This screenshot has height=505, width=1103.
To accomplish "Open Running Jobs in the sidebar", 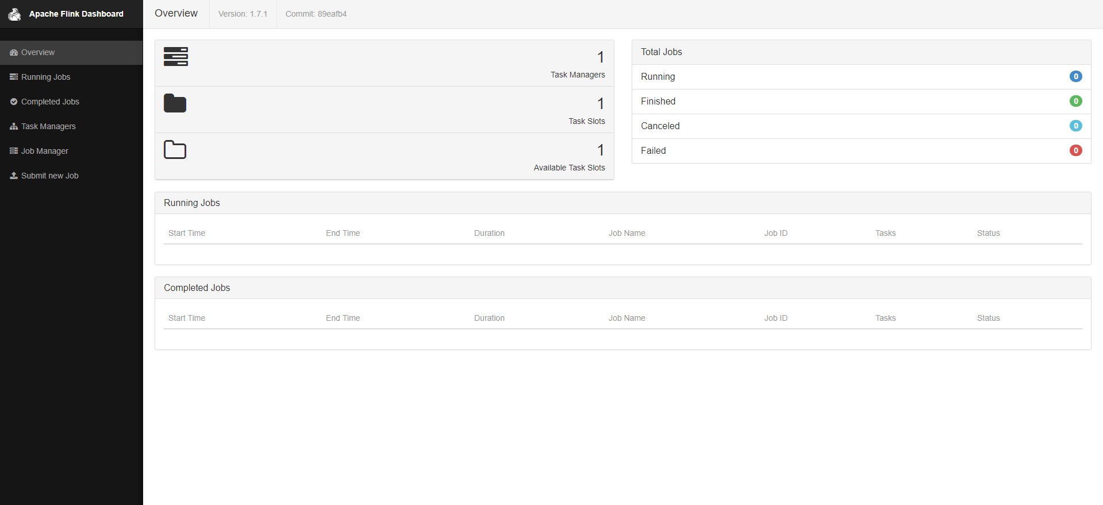I will click(x=71, y=77).
